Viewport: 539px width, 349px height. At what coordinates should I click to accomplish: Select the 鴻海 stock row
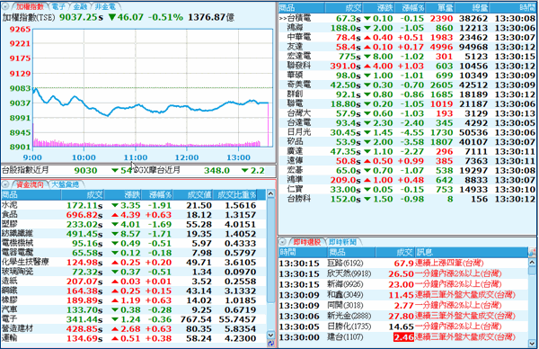point(407,28)
